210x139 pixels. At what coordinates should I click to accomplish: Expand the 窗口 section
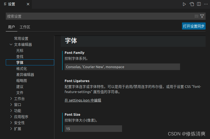(11, 105)
